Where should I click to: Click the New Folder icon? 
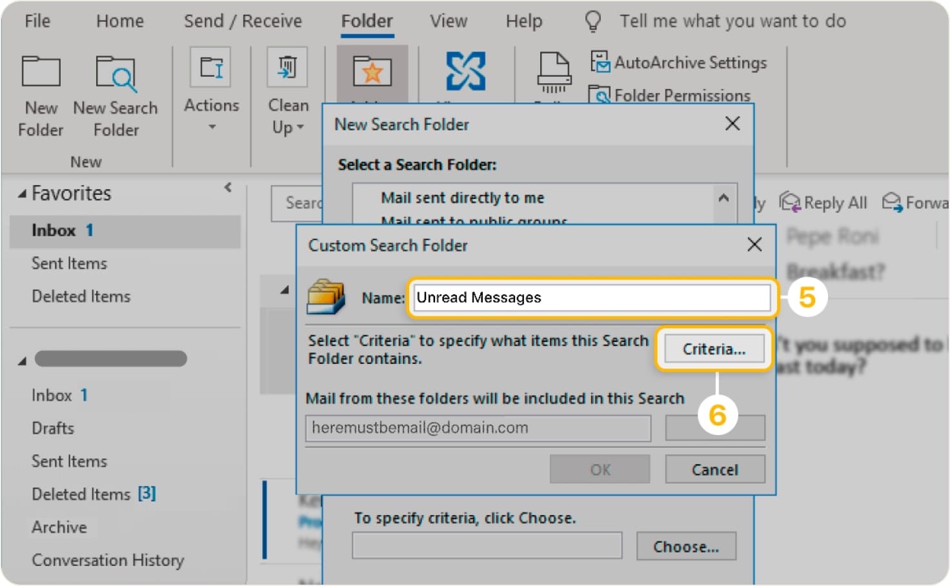coord(40,70)
